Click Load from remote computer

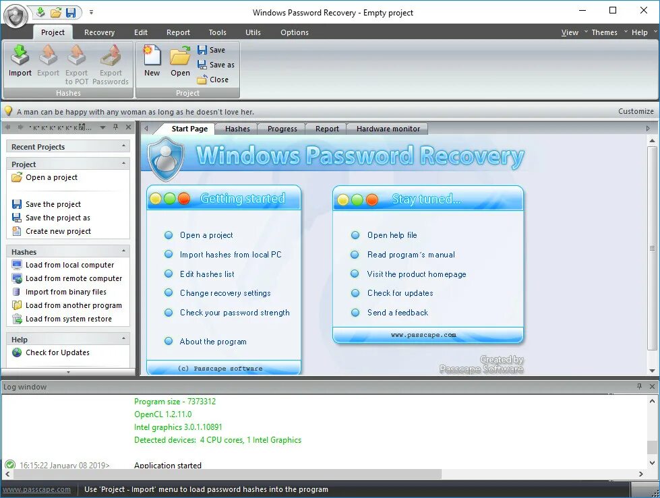coord(67,278)
